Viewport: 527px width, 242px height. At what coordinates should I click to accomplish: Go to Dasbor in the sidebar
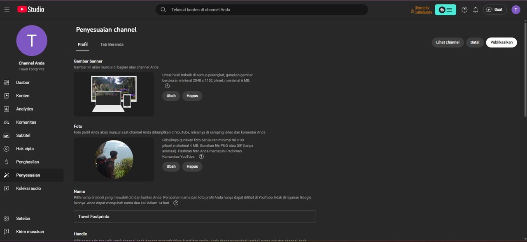coord(23,83)
